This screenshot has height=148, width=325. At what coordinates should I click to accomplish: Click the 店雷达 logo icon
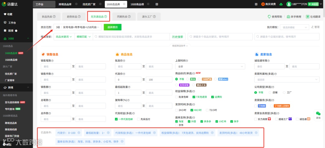point(4,4)
